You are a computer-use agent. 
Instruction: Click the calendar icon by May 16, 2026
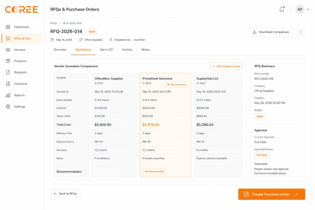pyautogui.click(x=52, y=40)
